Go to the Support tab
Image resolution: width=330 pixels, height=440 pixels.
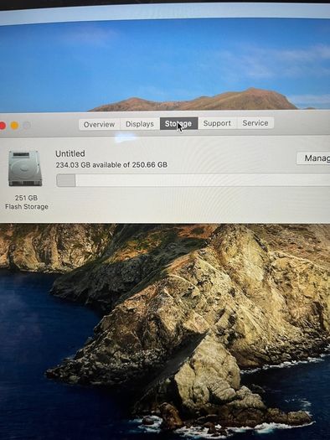click(217, 123)
